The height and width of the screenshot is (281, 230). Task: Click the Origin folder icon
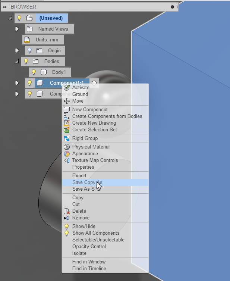coord(40,50)
